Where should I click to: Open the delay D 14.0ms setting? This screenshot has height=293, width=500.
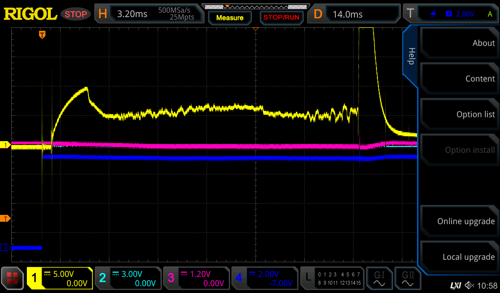pyautogui.click(x=354, y=14)
